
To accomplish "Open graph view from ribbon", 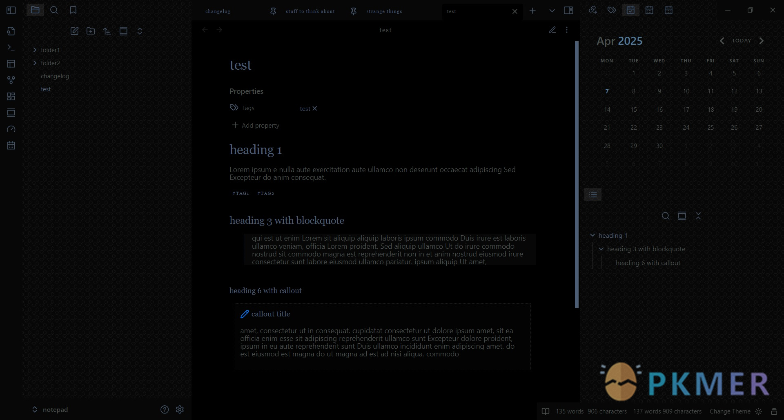I will [11, 80].
